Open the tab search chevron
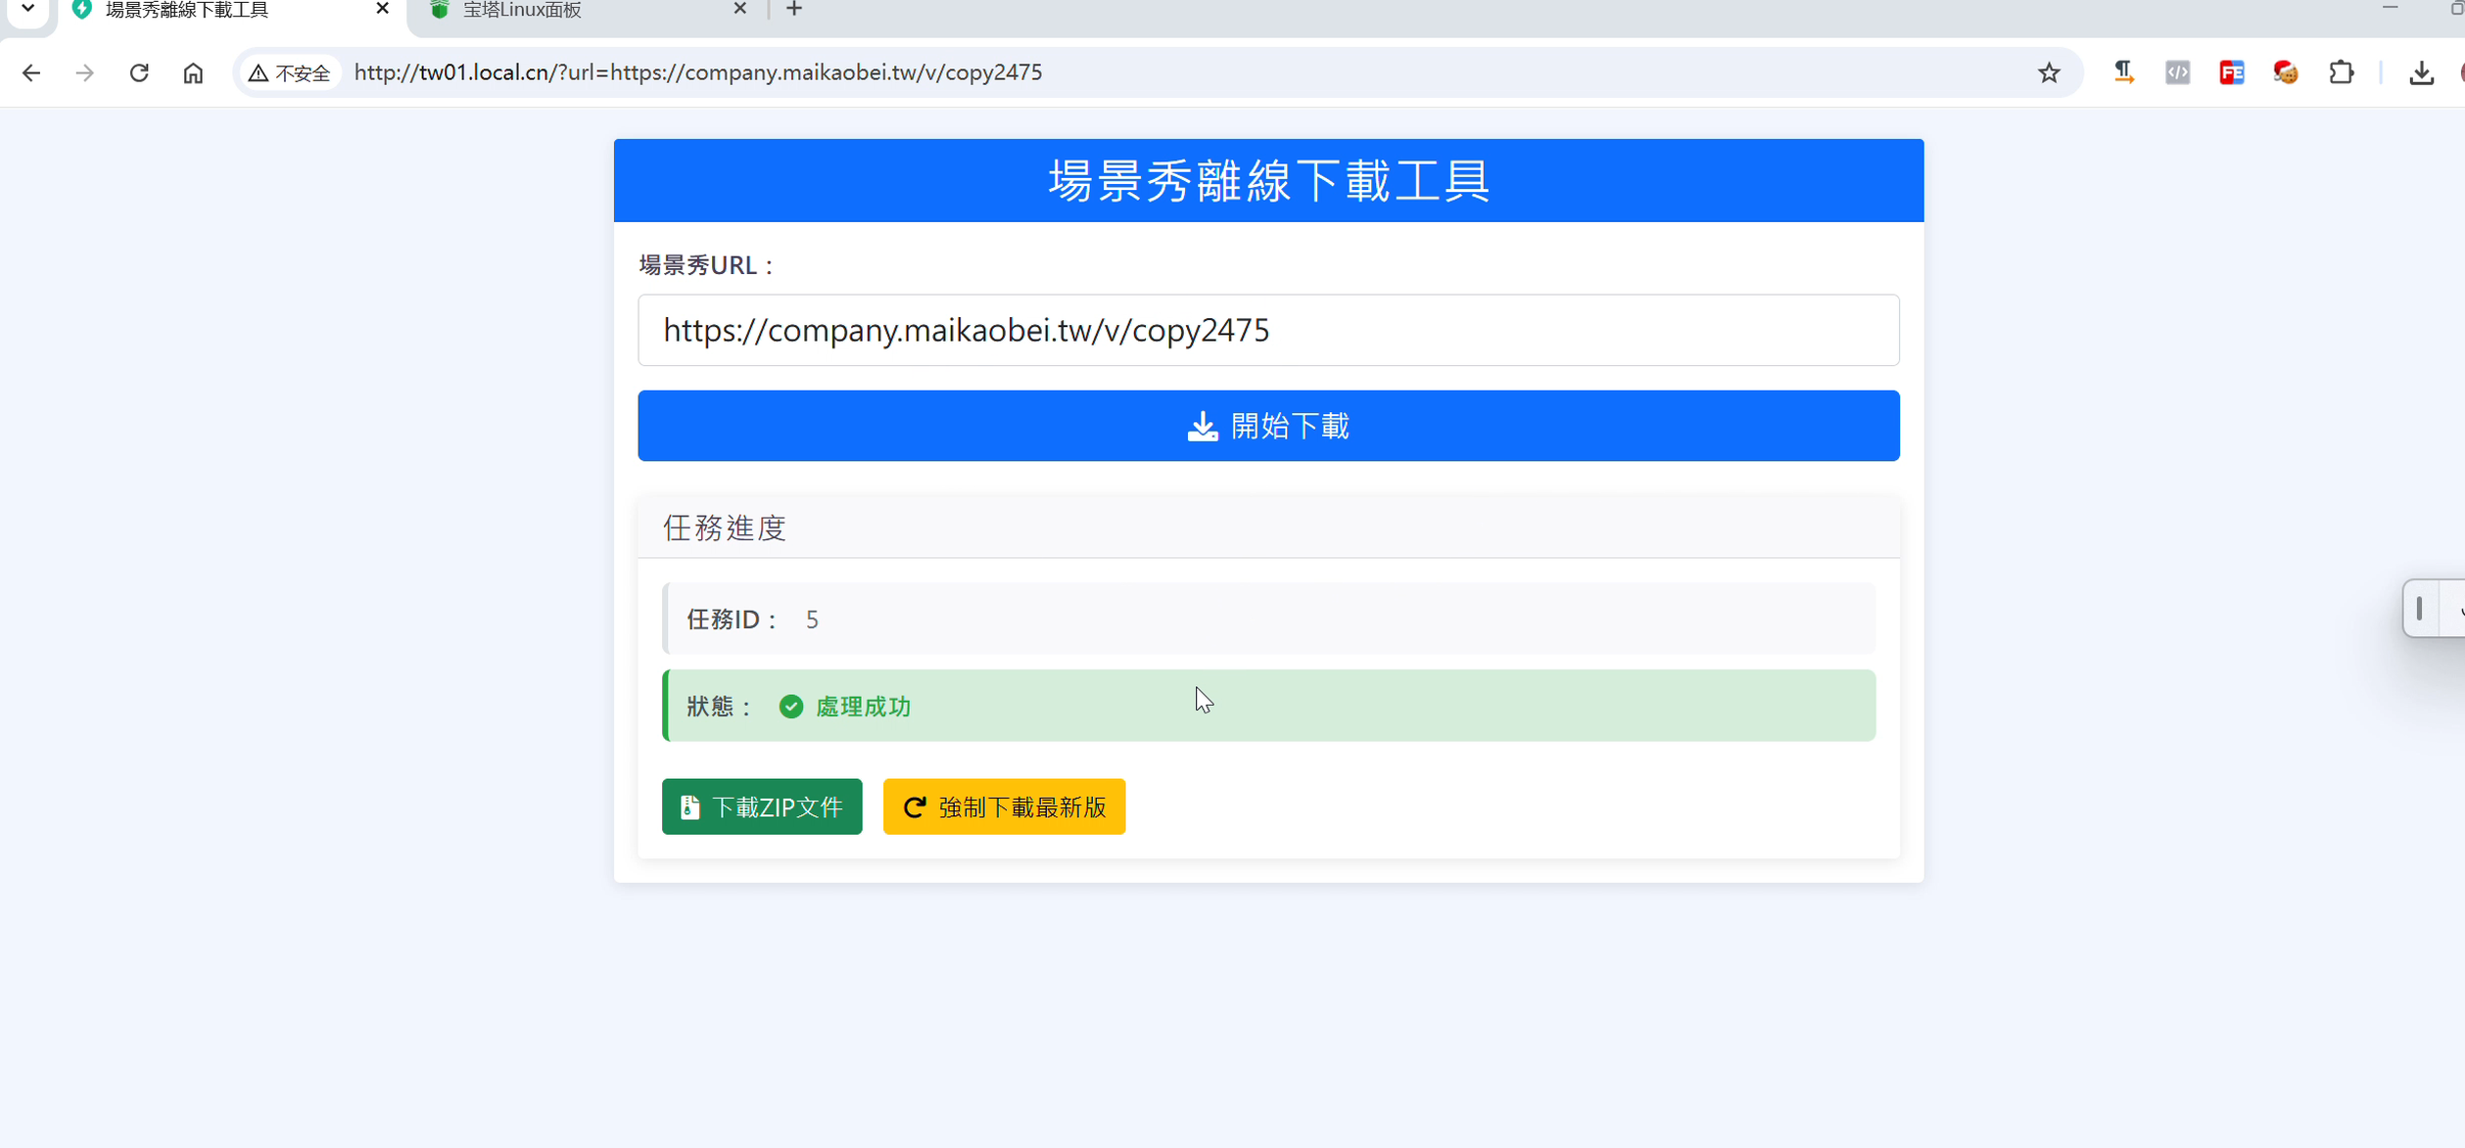 26,8
